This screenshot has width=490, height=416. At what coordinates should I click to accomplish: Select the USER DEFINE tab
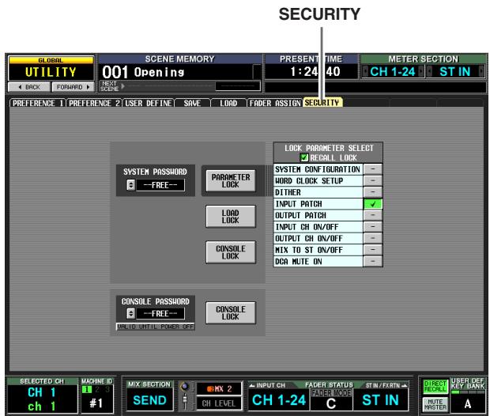click(x=148, y=104)
